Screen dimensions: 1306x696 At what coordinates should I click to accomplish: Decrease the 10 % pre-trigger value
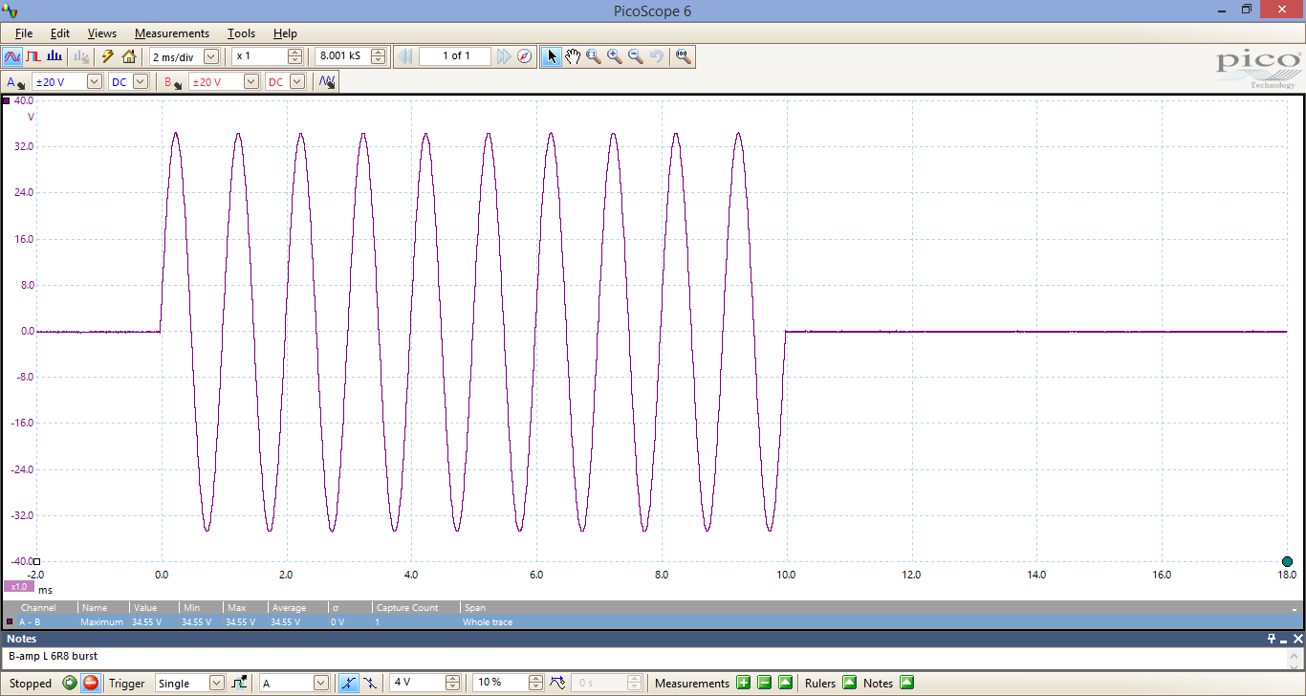[535, 686]
